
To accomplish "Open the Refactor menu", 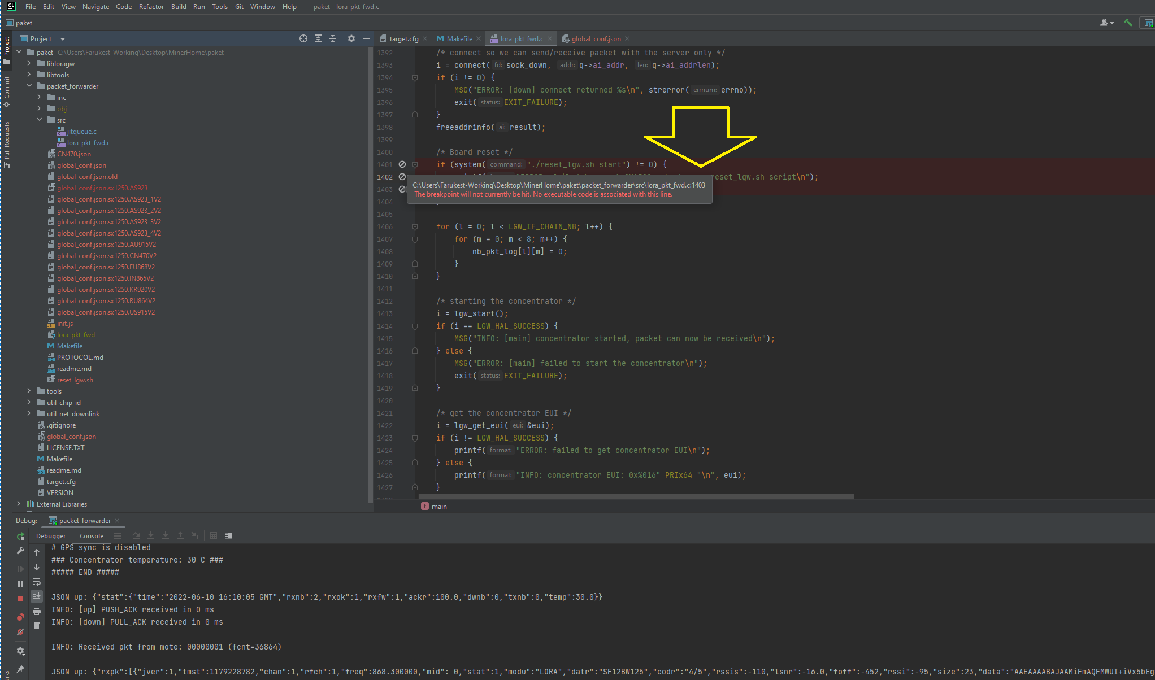I will (x=151, y=7).
